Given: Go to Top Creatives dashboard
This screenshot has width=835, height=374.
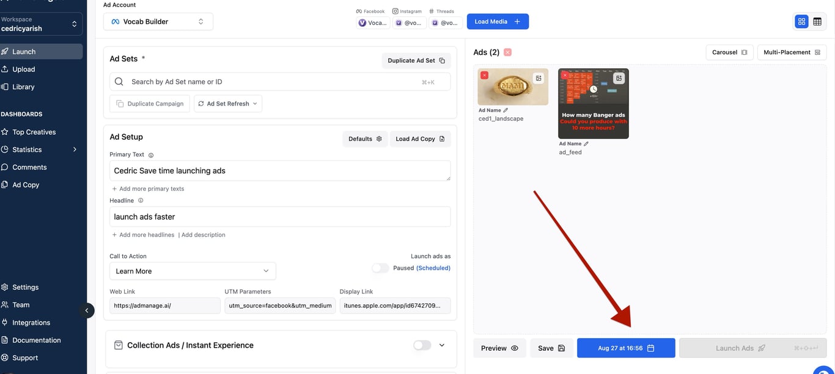Looking at the screenshot, I should tap(34, 132).
